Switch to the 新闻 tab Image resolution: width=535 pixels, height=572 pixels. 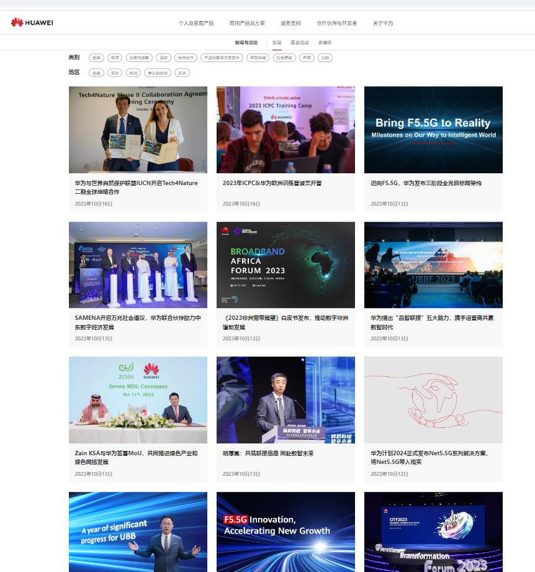pos(277,43)
